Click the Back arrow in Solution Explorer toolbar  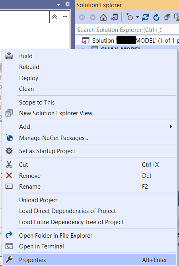(x=82, y=17)
